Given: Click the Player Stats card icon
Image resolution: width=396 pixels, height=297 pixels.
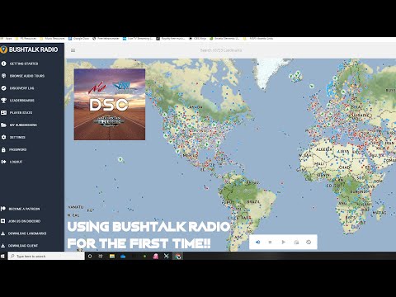Looking at the screenshot, I should click(x=3, y=113).
